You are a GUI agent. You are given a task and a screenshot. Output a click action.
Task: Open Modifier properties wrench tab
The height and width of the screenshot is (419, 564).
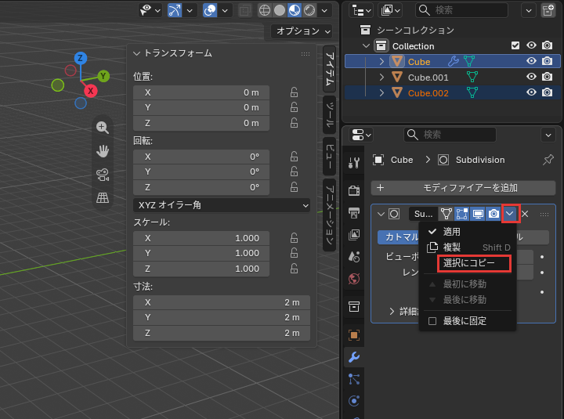point(354,357)
